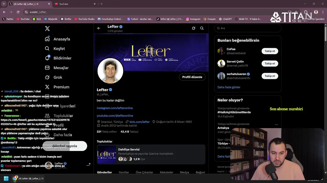
Task: Open the Lefter banner image
Action: pyautogui.click(x=151, y=52)
